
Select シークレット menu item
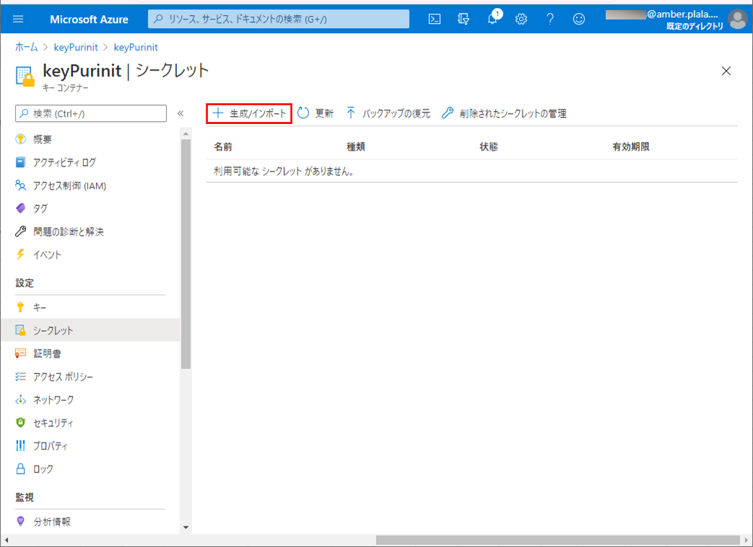(90, 330)
